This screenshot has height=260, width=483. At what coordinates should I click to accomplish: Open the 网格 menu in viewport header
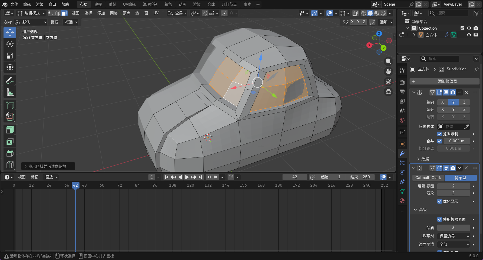114,13
